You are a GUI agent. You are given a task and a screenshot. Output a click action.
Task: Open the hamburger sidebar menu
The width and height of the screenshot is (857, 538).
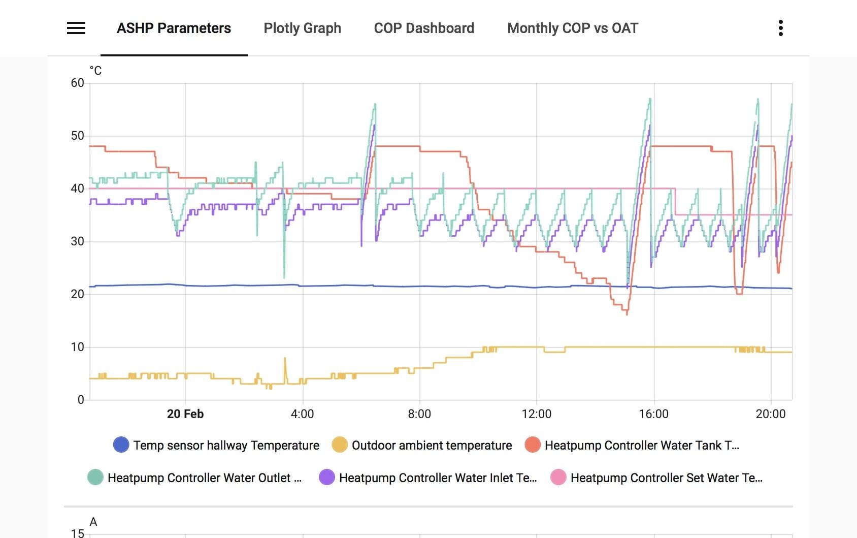76,28
